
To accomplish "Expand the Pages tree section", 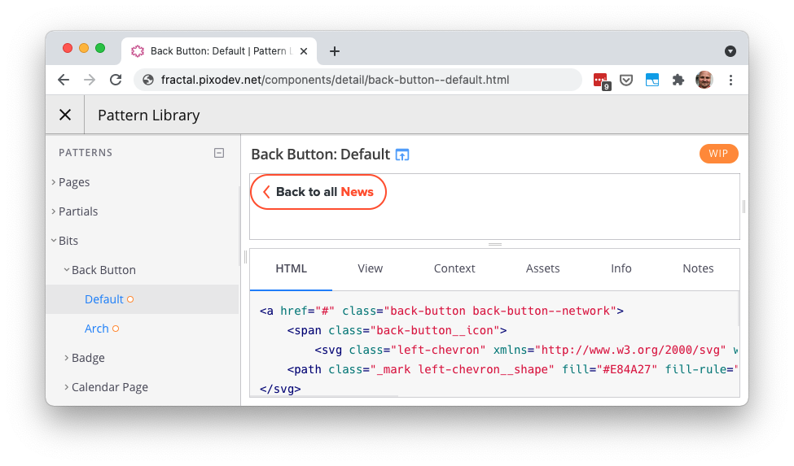I will 73,182.
